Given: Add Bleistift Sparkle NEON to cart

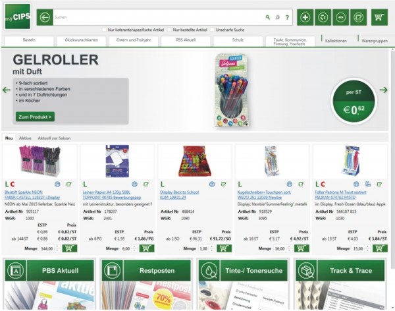Looking at the screenshot, I should click(x=70, y=248).
